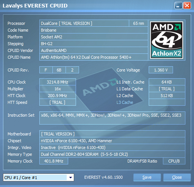
Task: Click the '16x' multiplier value
Action: click(x=58, y=89)
